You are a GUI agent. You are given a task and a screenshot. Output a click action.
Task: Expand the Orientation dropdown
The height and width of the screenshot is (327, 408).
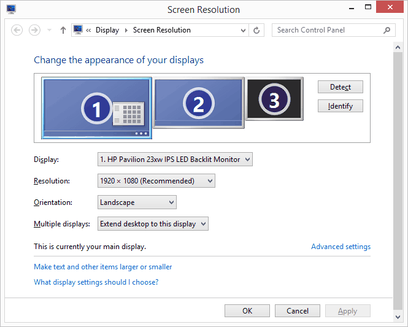pos(137,202)
